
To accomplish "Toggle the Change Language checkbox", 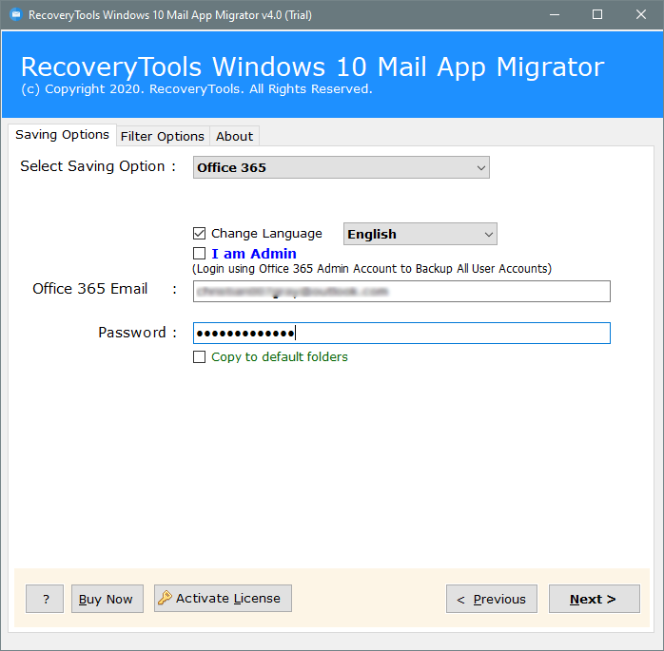I will [199, 234].
